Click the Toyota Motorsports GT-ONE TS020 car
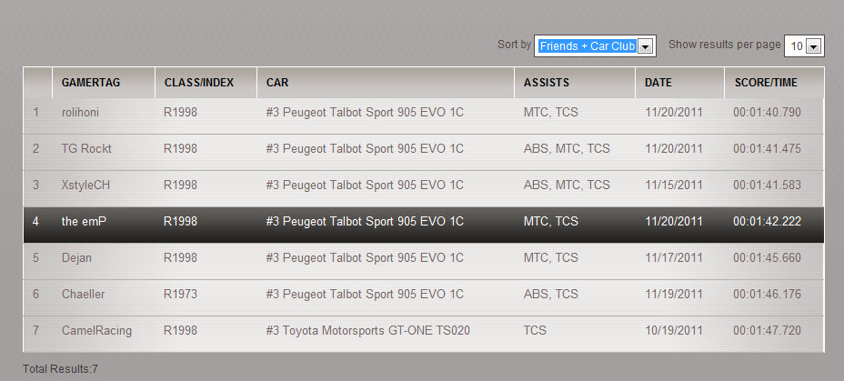The height and width of the screenshot is (381, 844). [367, 330]
